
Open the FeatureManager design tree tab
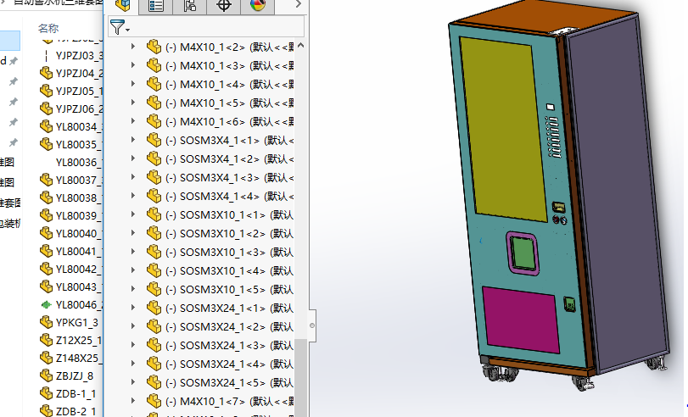122,6
